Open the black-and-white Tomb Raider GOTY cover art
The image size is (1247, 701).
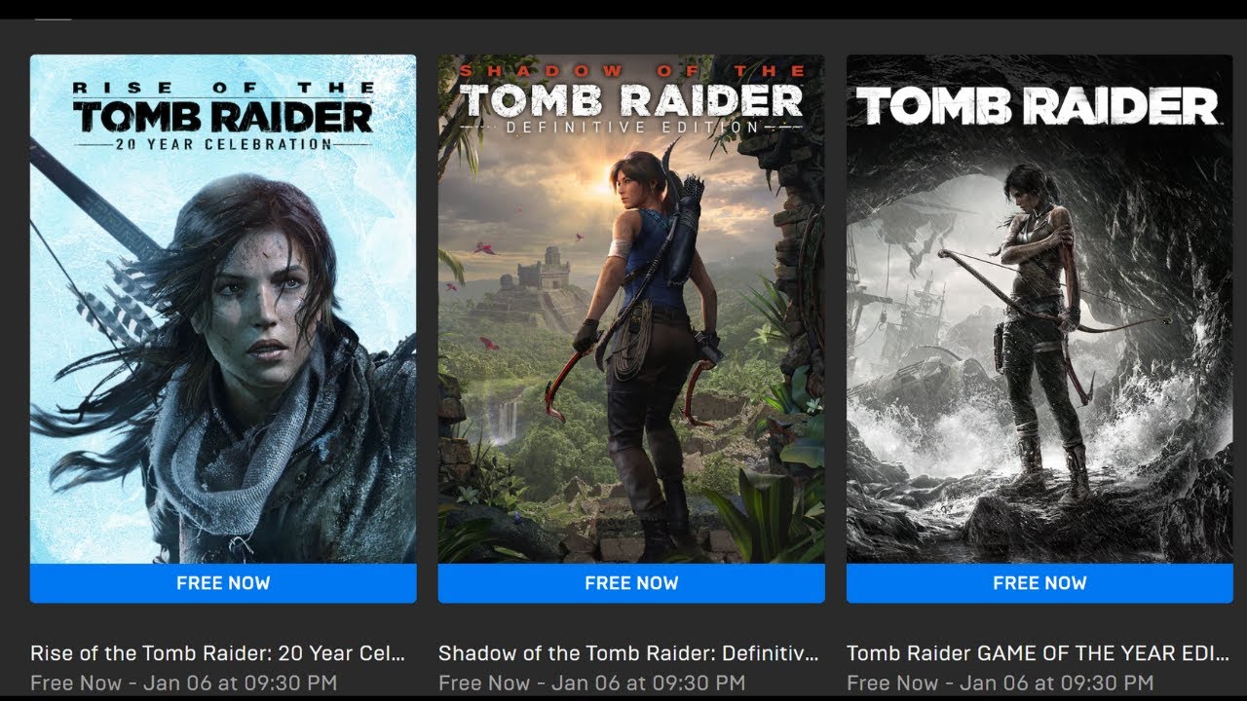click(x=1039, y=309)
